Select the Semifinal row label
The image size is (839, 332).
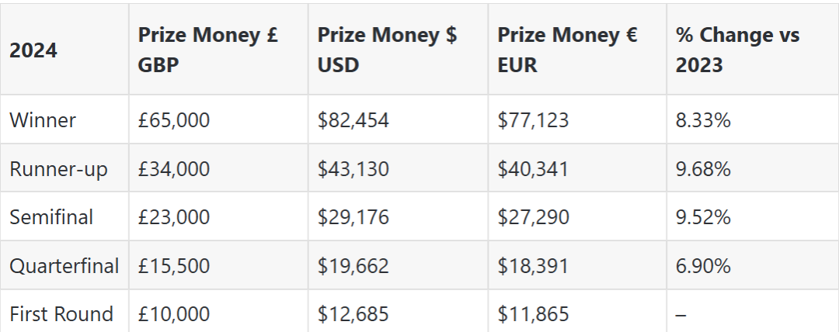tap(51, 217)
